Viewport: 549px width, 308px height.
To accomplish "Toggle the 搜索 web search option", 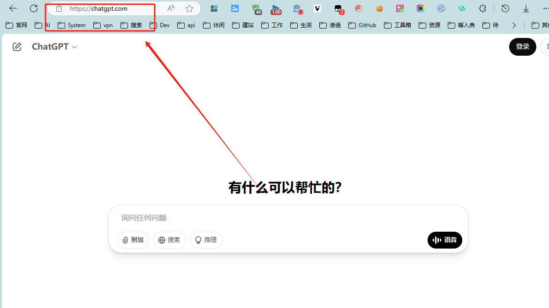I will point(169,240).
